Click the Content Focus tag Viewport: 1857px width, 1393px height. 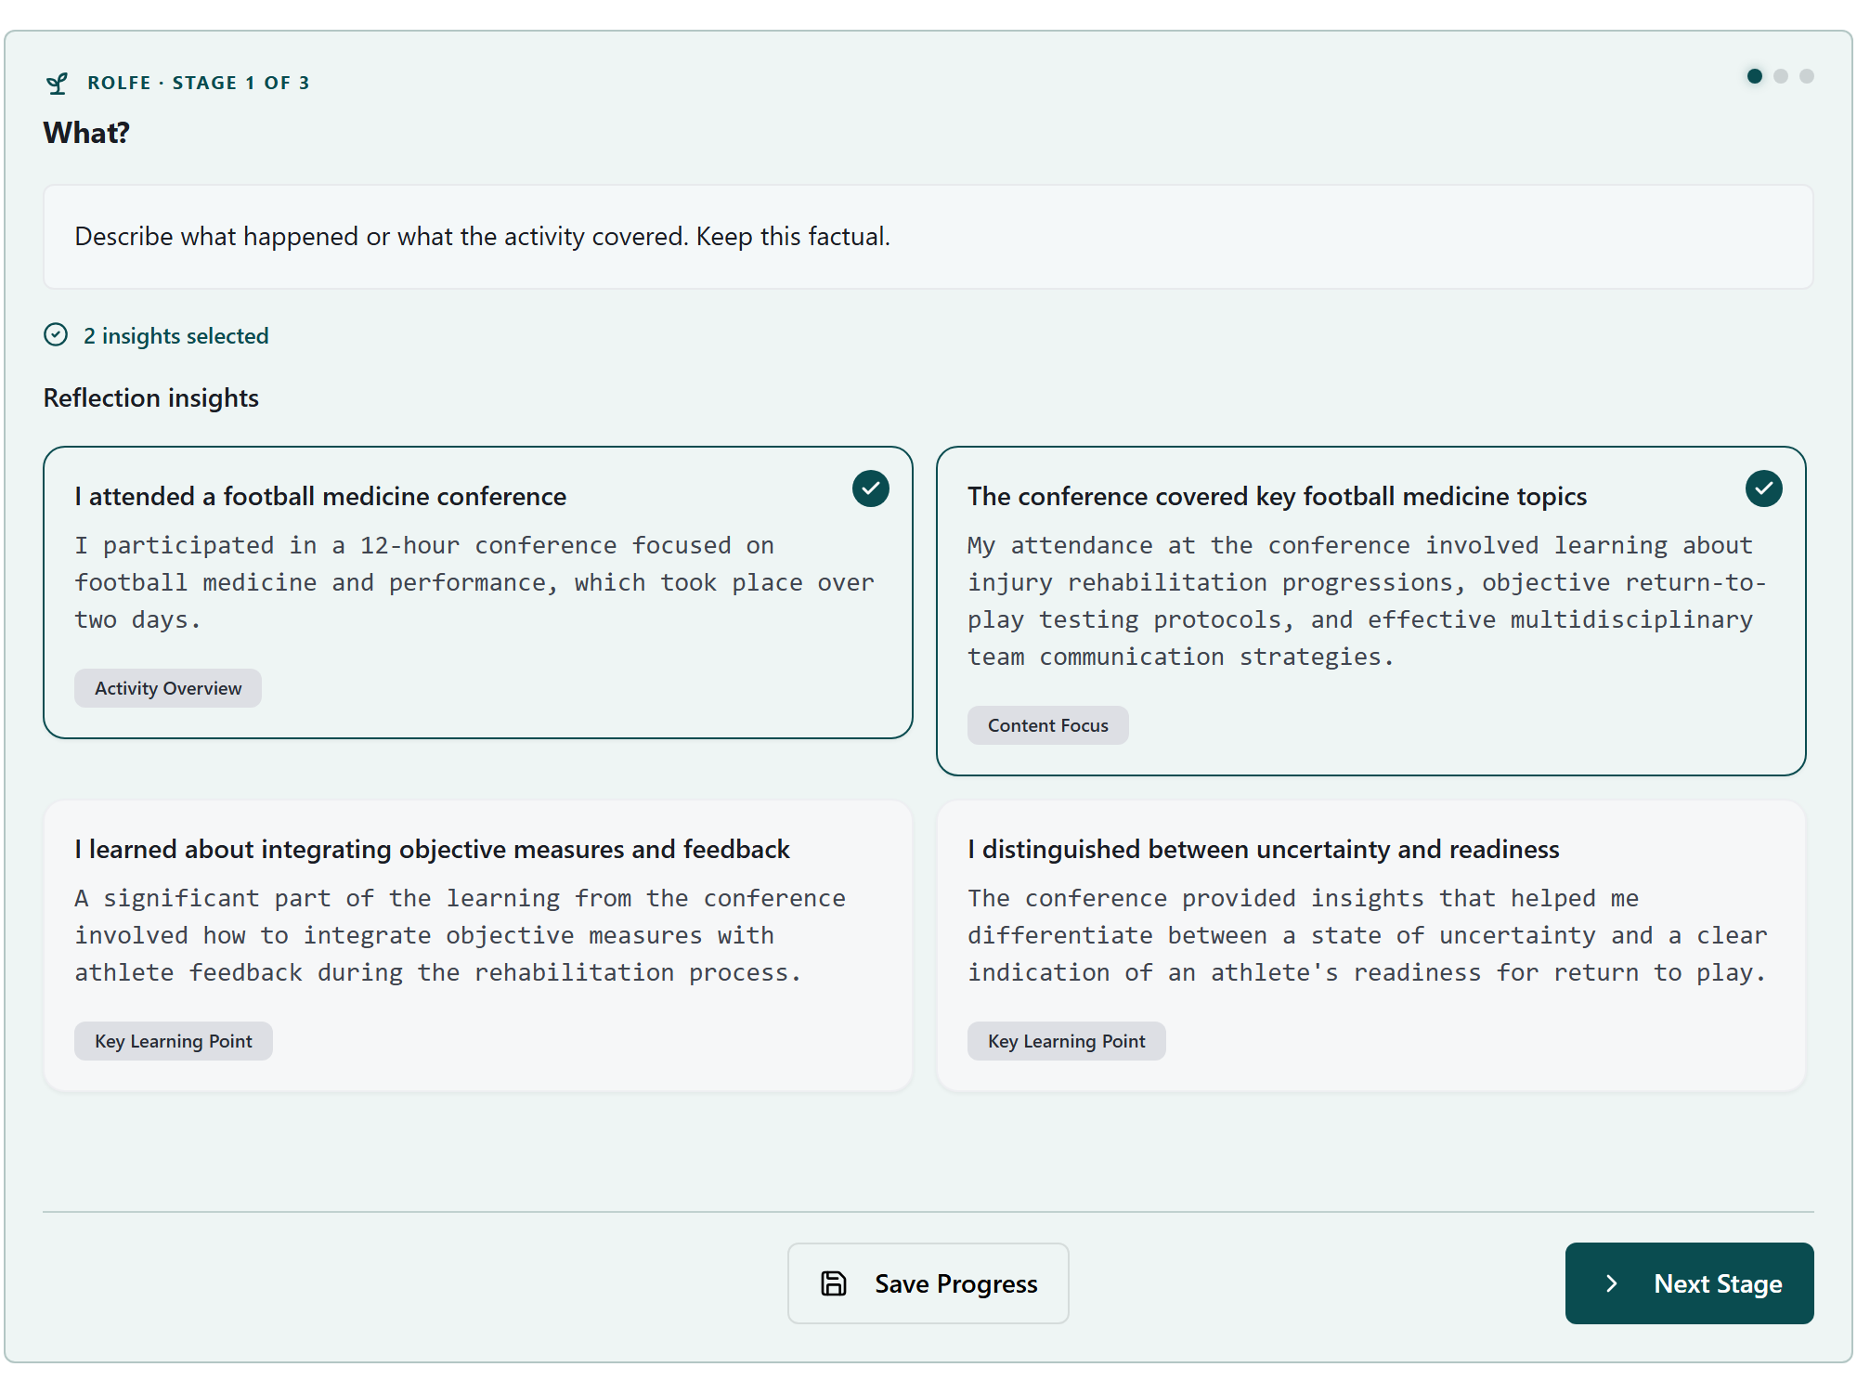pos(1048,725)
